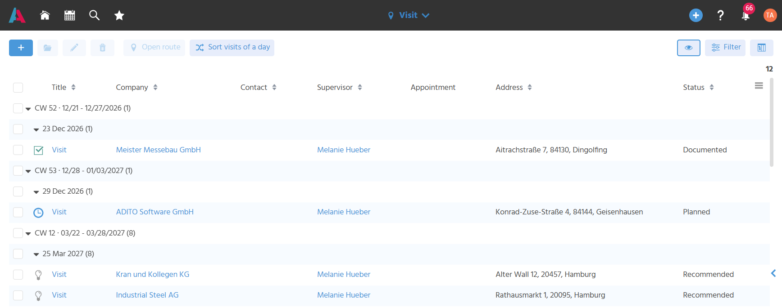Open the help question mark

coord(720,15)
